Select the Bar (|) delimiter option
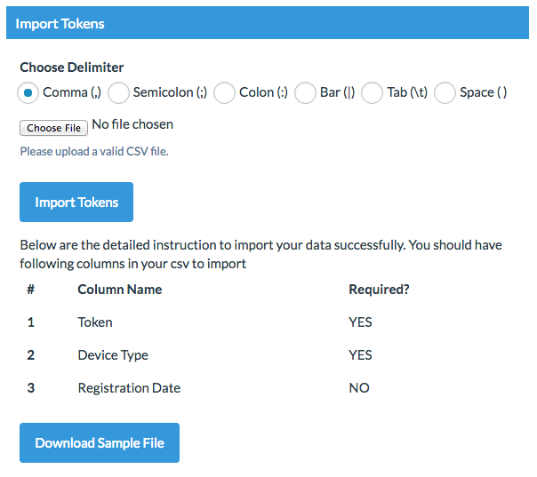This screenshot has height=477, width=537. (x=306, y=92)
